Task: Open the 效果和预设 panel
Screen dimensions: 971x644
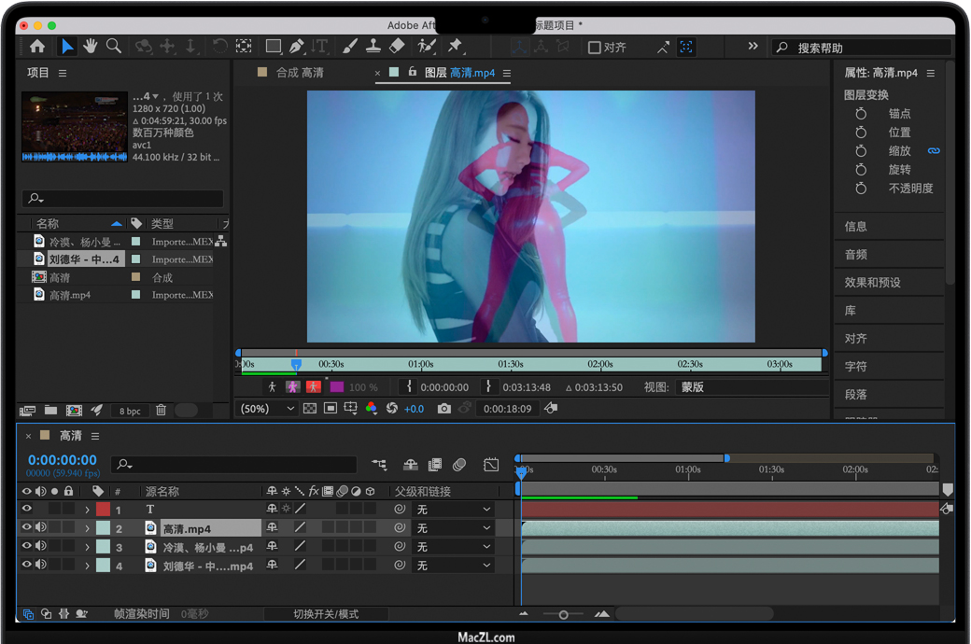Action: pos(872,282)
